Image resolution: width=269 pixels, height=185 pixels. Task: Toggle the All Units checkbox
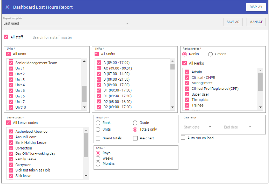pyautogui.click(x=9, y=54)
